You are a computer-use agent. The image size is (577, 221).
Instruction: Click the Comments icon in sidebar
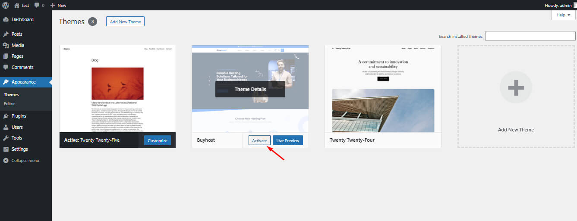(6, 67)
